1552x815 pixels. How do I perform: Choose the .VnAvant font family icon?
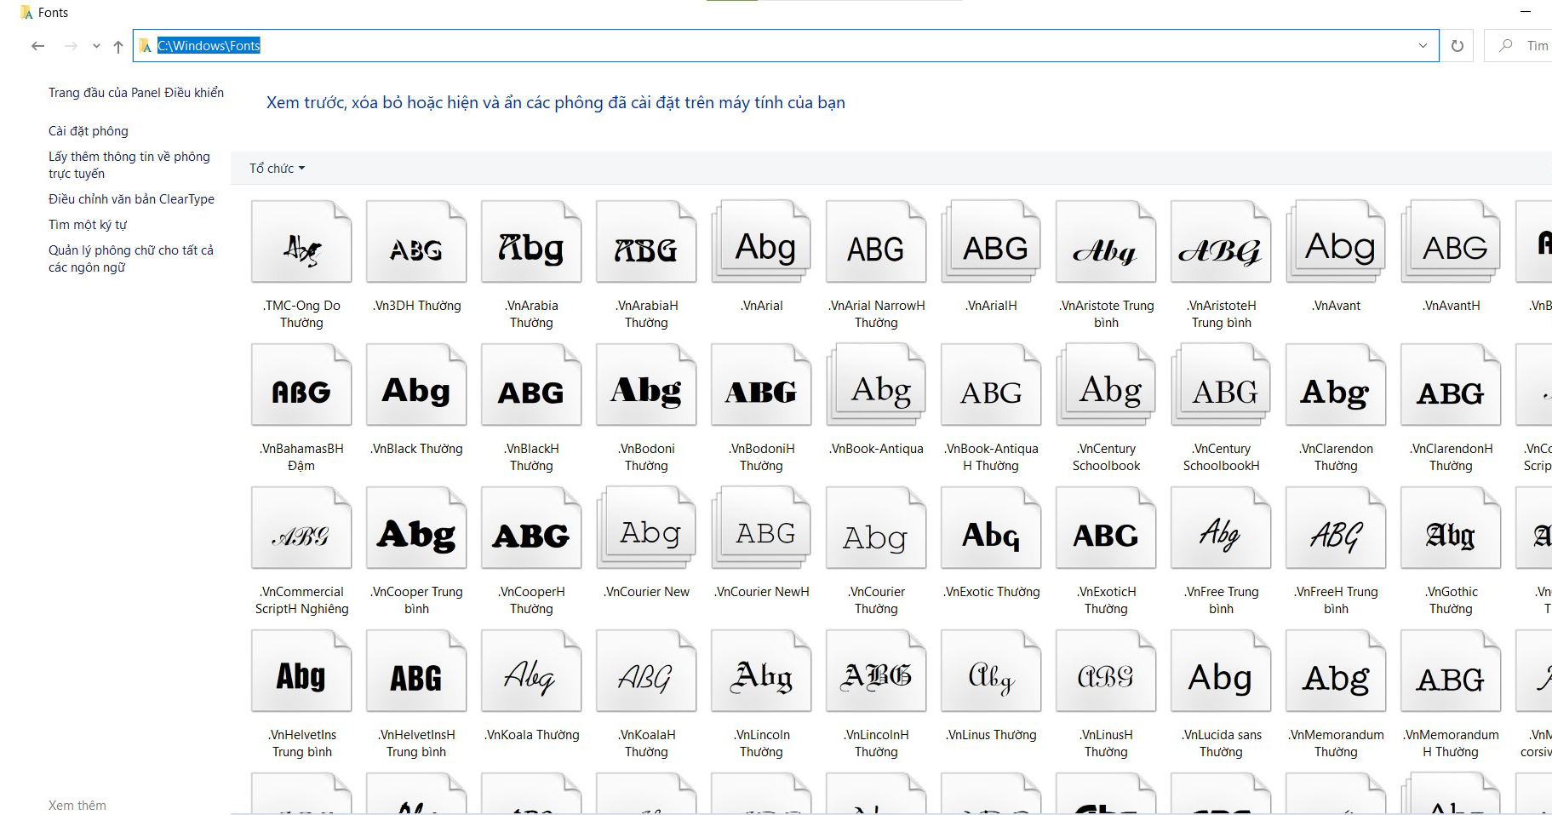[x=1336, y=242]
